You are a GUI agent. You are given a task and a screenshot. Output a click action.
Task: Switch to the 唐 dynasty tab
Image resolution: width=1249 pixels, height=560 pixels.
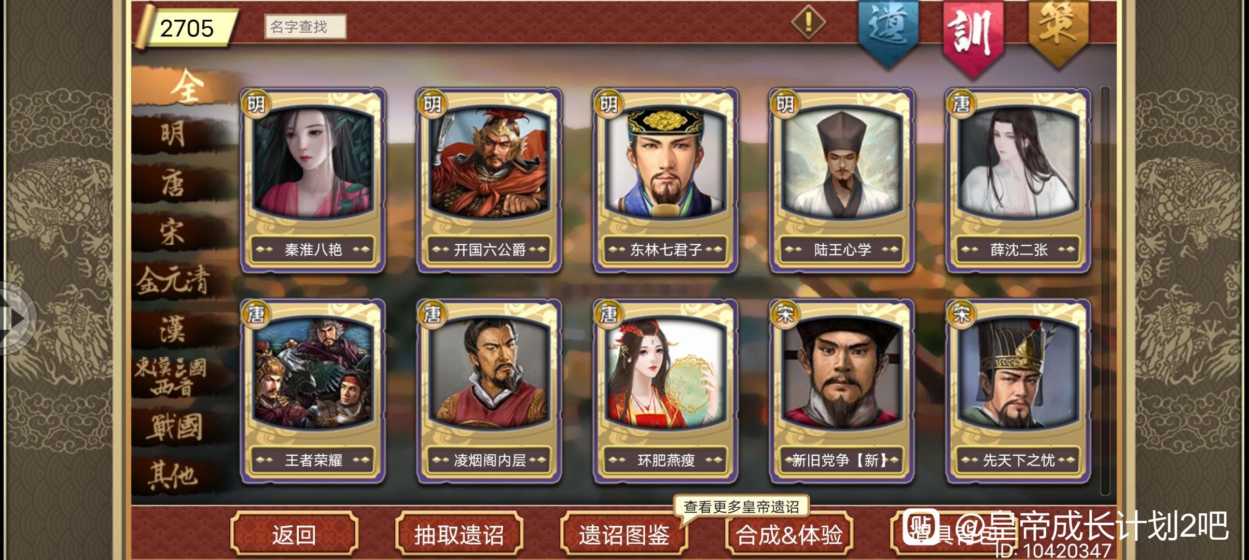[x=173, y=183]
